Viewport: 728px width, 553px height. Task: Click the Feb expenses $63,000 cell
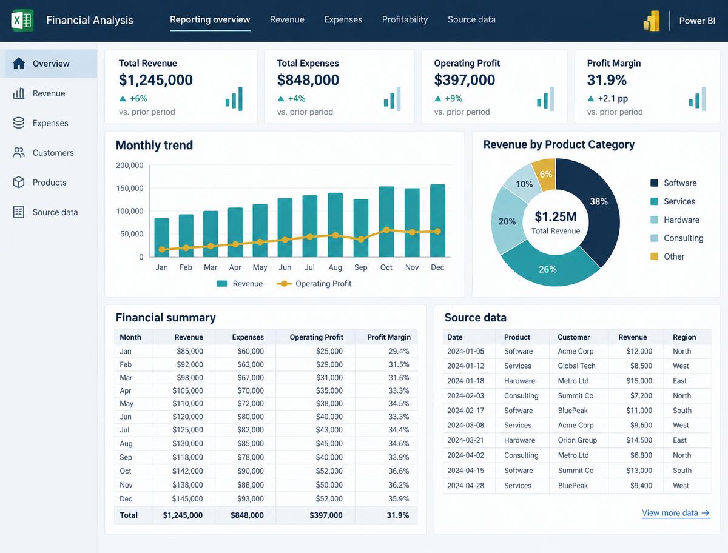click(251, 364)
